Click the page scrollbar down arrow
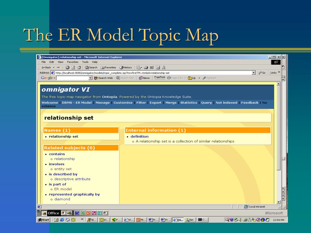 tap(279, 202)
